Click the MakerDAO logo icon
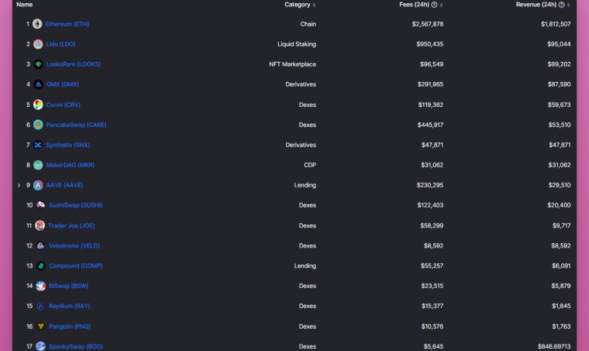Viewport: 589px width, 351px height. (38, 165)
